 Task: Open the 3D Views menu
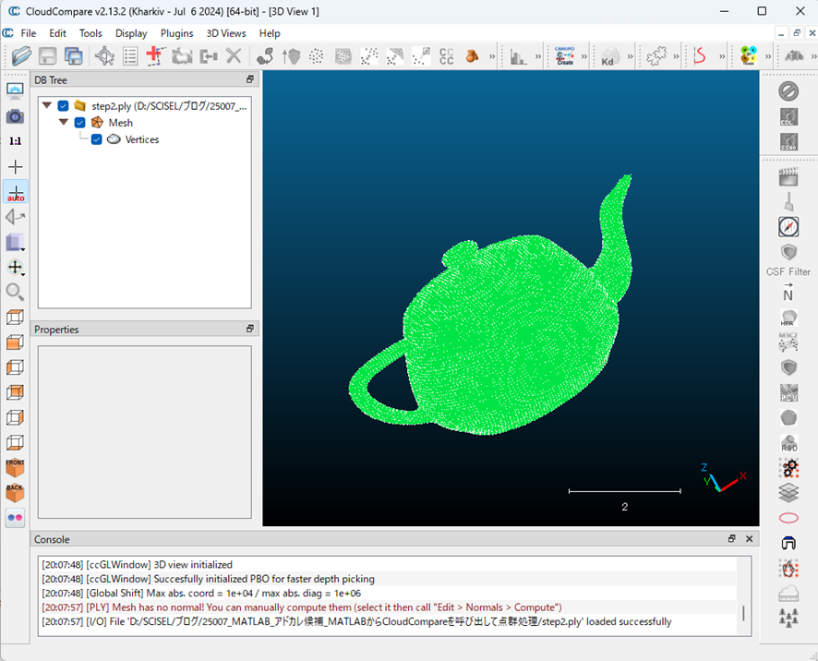[x=225, y=33]
